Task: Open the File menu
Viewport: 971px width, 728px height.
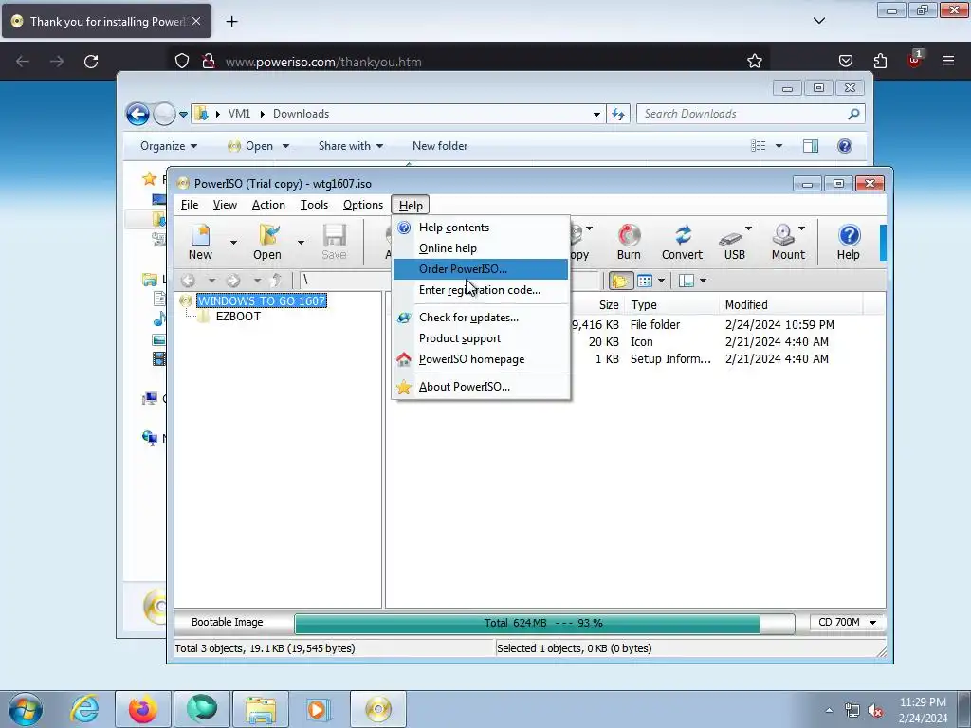Action: click(x=190, y=205)
